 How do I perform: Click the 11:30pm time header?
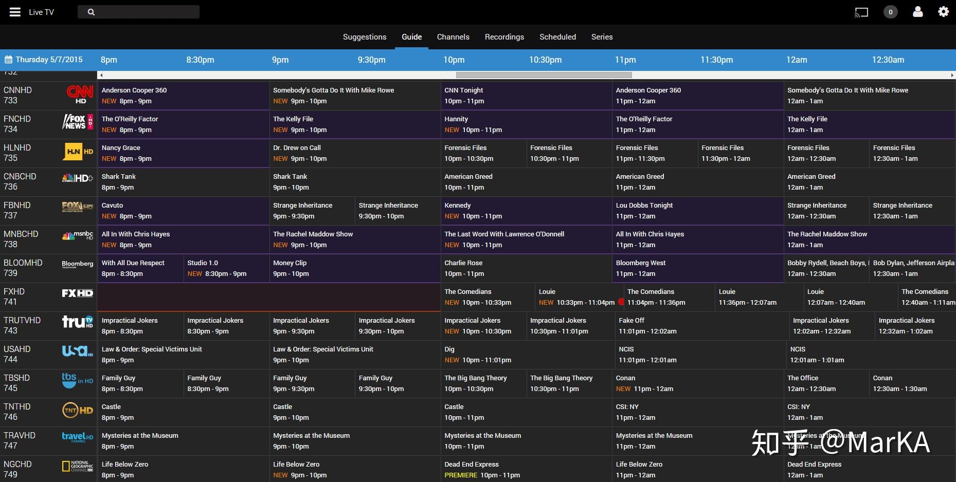point(717,60)
